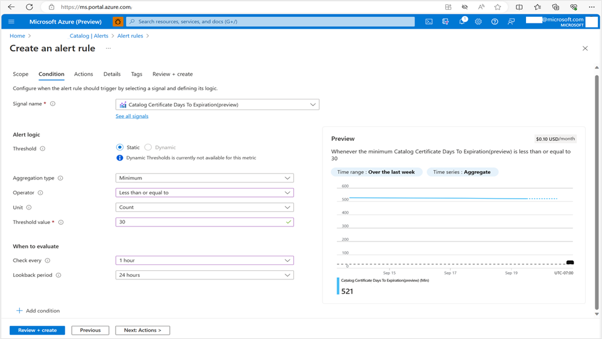The width and height of the screenshot is (602, 339).
Task: Click the See all signals link
Action: [x=132, y=116]
